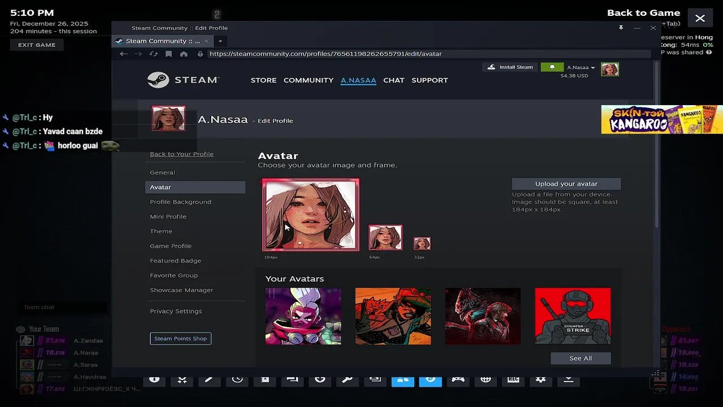The height and width of the screenshot is (407, 723).
Task: Close the overlay with the X button
Action: (x=700, y=18)
